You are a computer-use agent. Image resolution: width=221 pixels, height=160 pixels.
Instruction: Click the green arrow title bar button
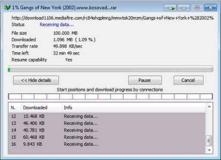(x=170, y=7)
